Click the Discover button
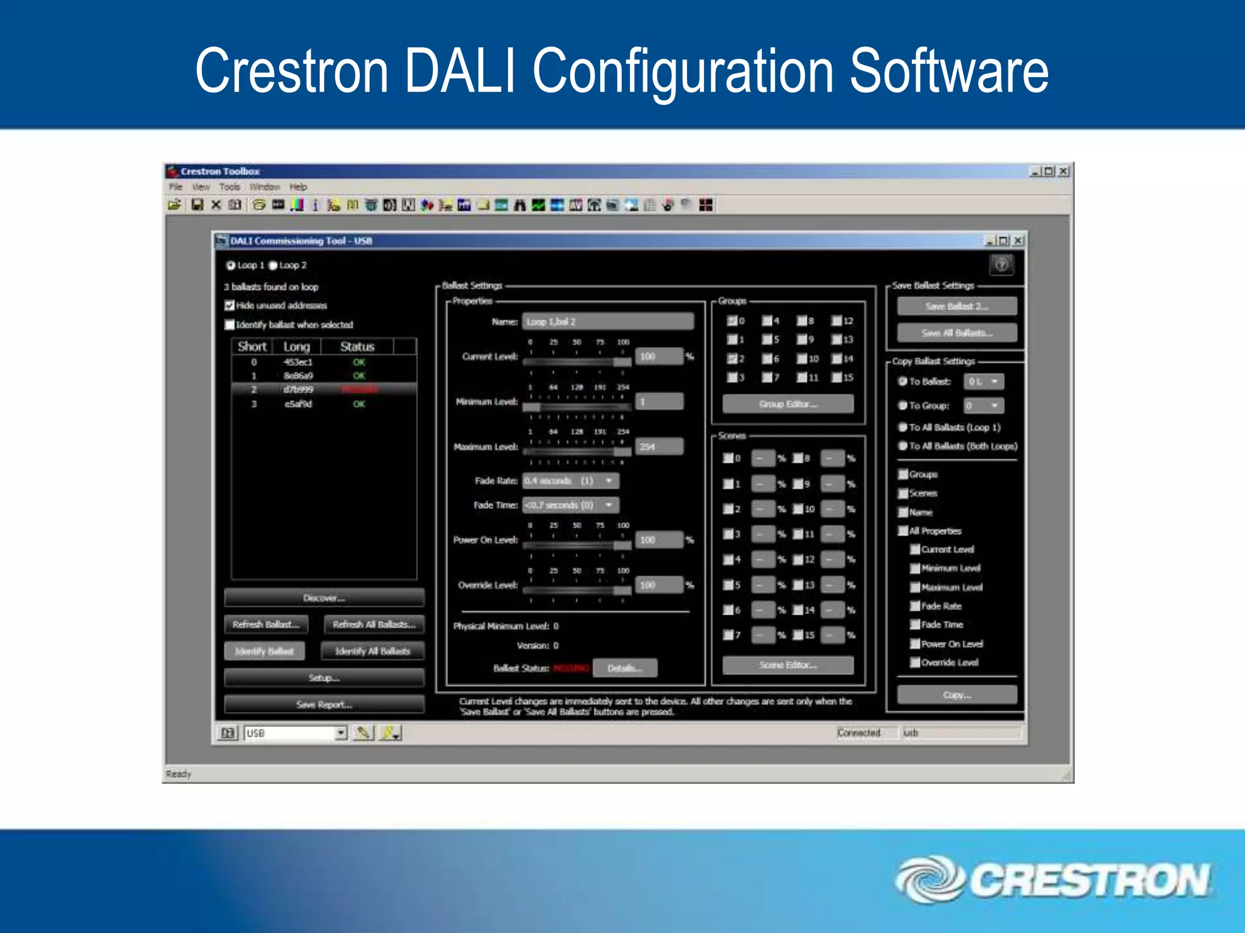Screen dimensions: 1245x933 pyautogui.click(x=324, y=598)
